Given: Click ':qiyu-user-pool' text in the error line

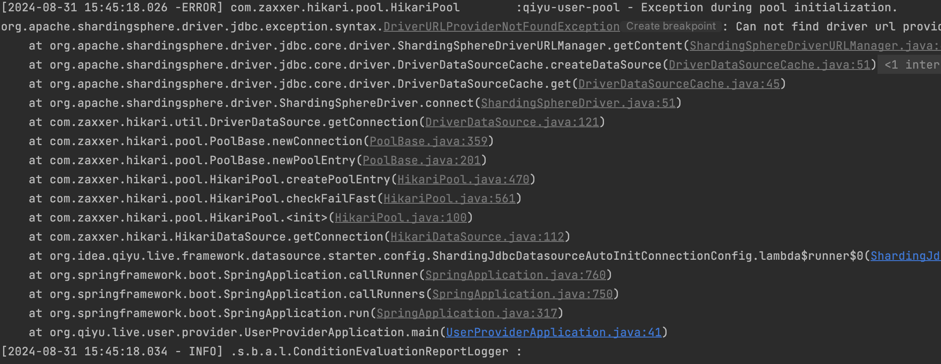Looking at the screenshot, I should click(x=567, y=7).
